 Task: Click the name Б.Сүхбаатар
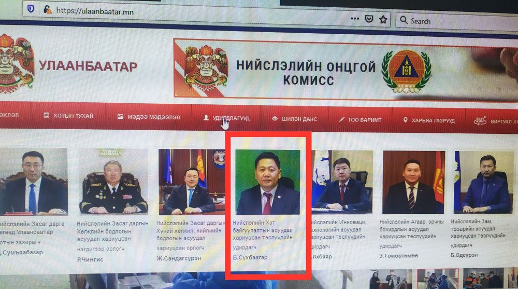pyautogui.click(x=250, y=257)
